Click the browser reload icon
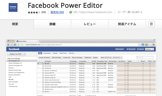This screenshot has height=96, width=162. click(15, 45)
